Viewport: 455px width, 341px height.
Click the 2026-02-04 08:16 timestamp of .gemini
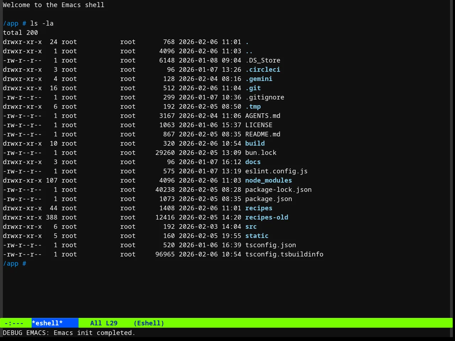click(210, 79)
